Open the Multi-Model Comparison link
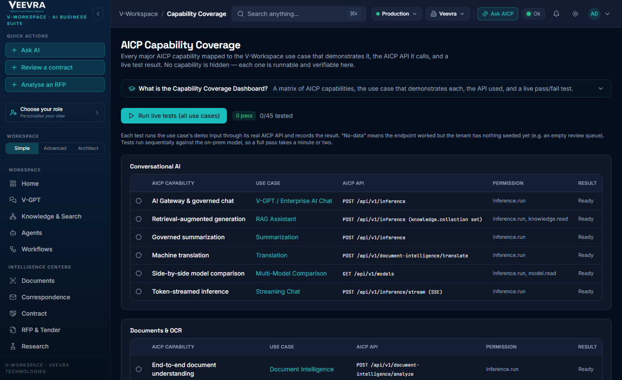 pyautogui.click(x=291, y=273)
